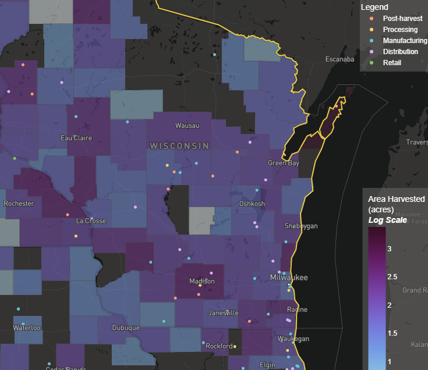Select the yellow marker beside Rockford label
Viewport: 428px width, 370px height.
click(x=235, y=347)
